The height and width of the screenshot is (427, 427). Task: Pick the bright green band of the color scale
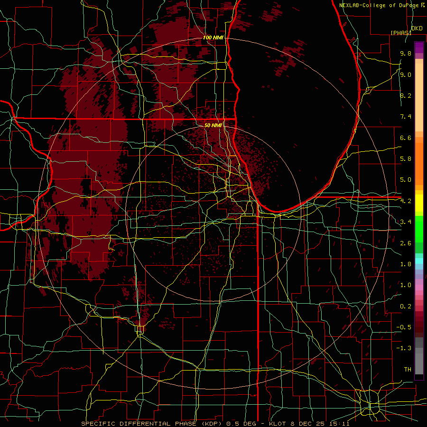pos(419,229)
